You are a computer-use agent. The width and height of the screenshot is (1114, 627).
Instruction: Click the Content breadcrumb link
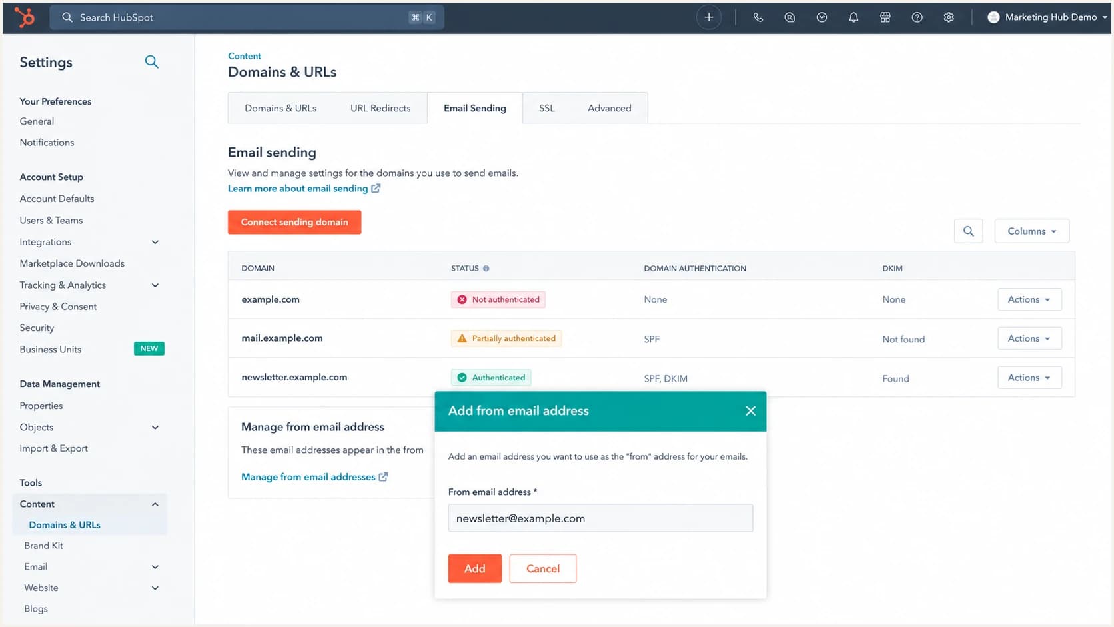(245, 56)
